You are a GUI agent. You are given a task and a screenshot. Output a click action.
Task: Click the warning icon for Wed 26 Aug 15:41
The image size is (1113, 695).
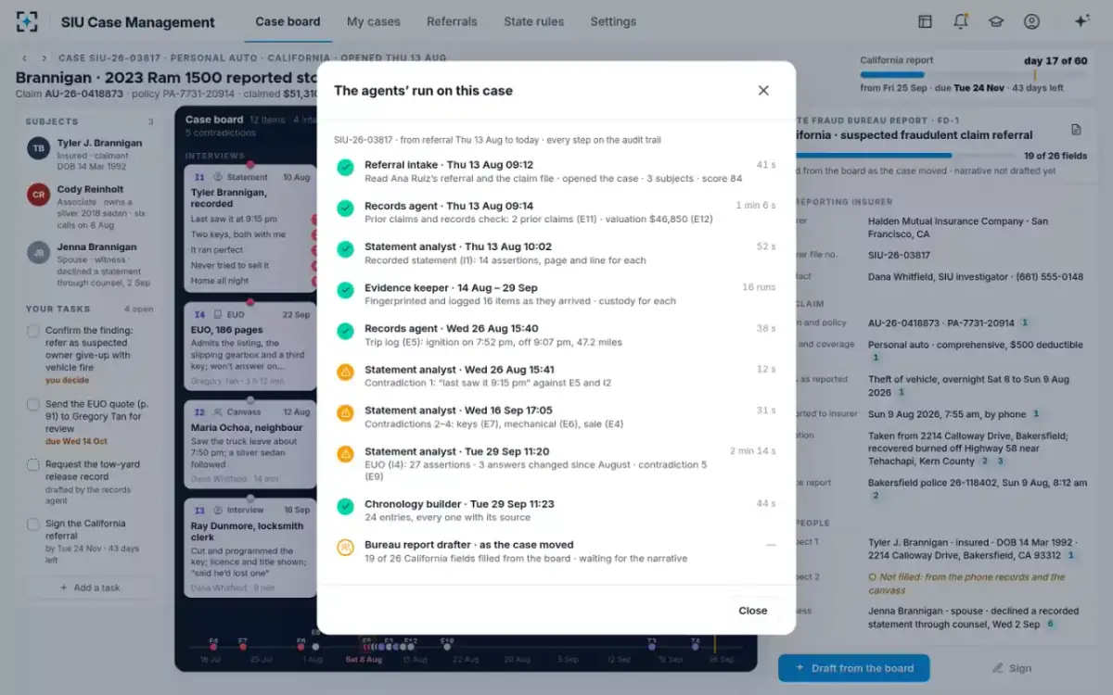(345, 372)
